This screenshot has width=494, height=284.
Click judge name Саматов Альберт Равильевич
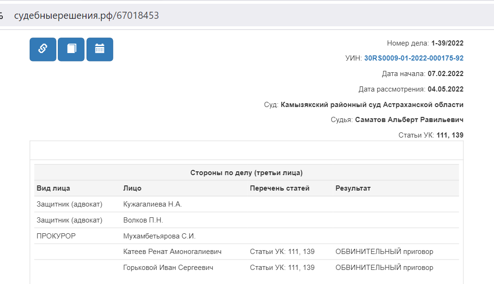[409, 120]
